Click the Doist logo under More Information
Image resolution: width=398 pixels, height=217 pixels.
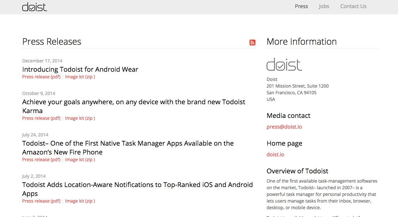click(284, 64)
